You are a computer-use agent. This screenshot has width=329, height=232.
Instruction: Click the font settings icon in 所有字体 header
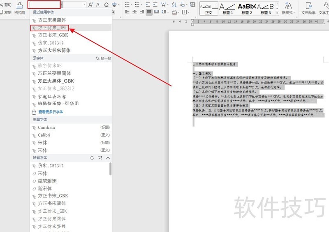100,158
